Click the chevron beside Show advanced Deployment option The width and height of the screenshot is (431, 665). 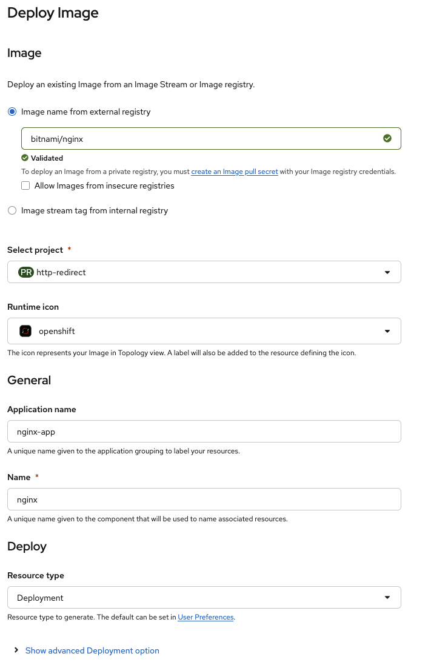16,650
